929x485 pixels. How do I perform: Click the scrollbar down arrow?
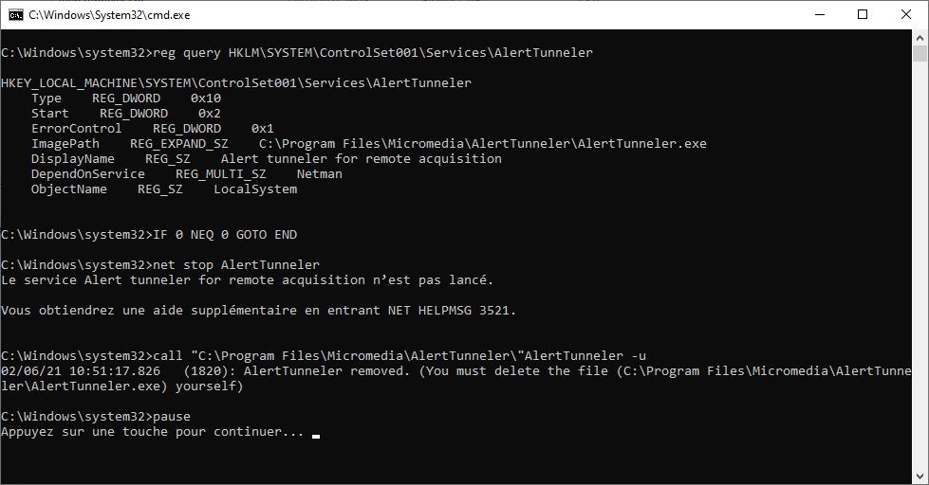point(920,476)
